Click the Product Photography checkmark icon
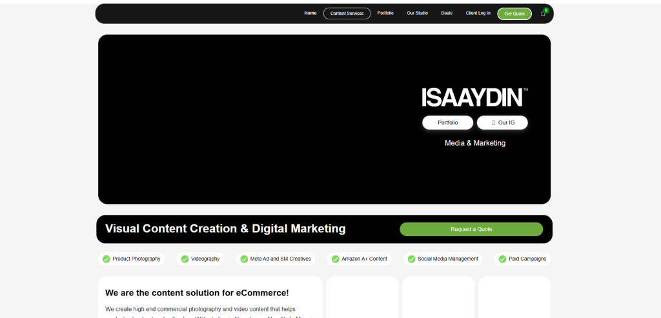The width and height of the screenshot is (661, 318). 107,259
